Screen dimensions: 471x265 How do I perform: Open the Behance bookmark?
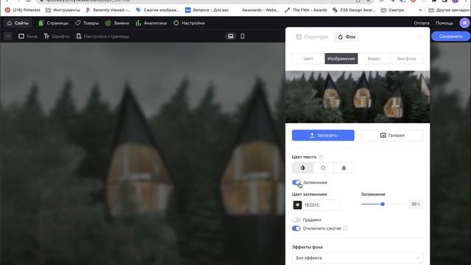click(207, 10)
